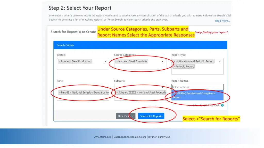Remove the Iron and Steel Production tag
264x148 pixels.
click(x=60, y=62)
